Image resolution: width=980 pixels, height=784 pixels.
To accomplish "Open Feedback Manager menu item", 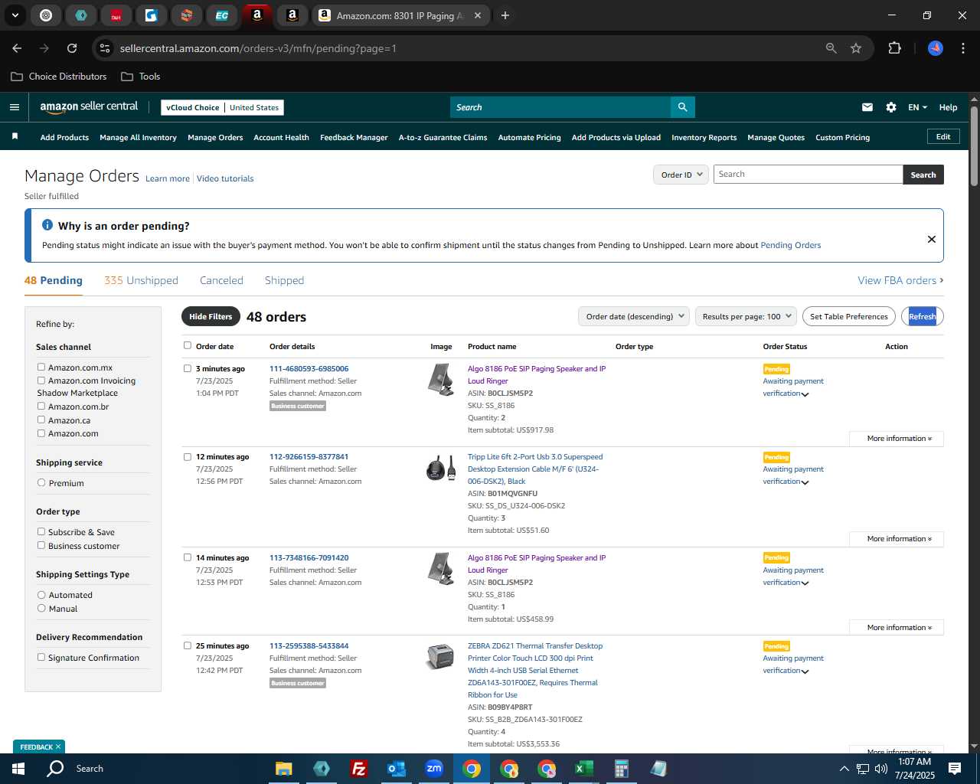I will 354,138.
